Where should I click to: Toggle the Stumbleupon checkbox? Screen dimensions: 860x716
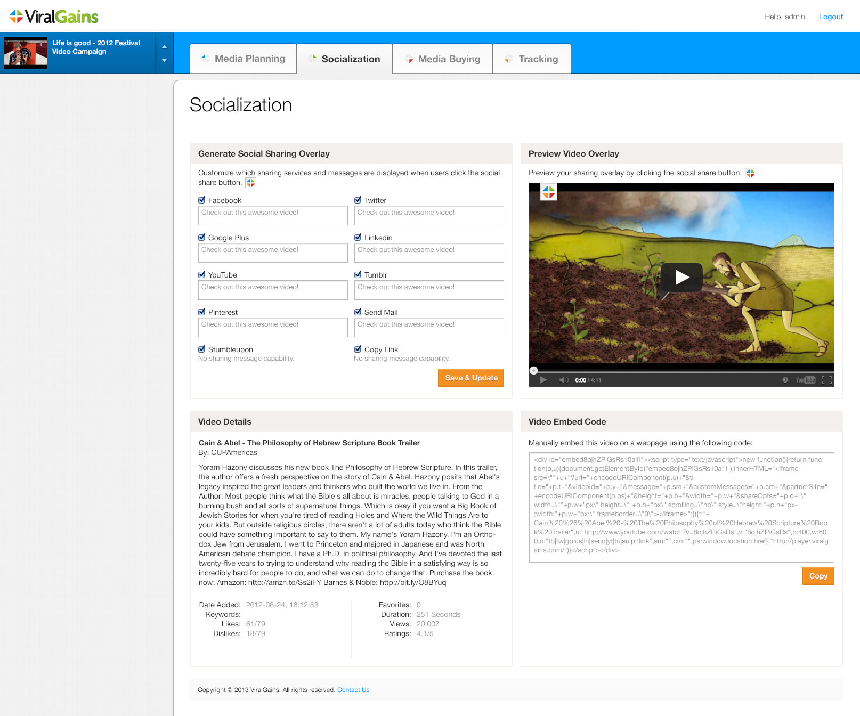point(202,349)
